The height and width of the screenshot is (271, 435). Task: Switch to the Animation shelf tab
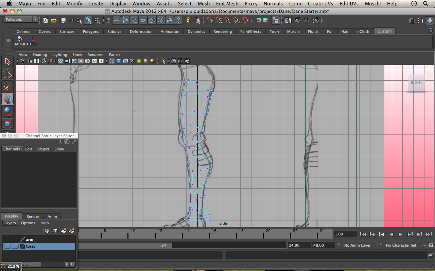(170, 32)
